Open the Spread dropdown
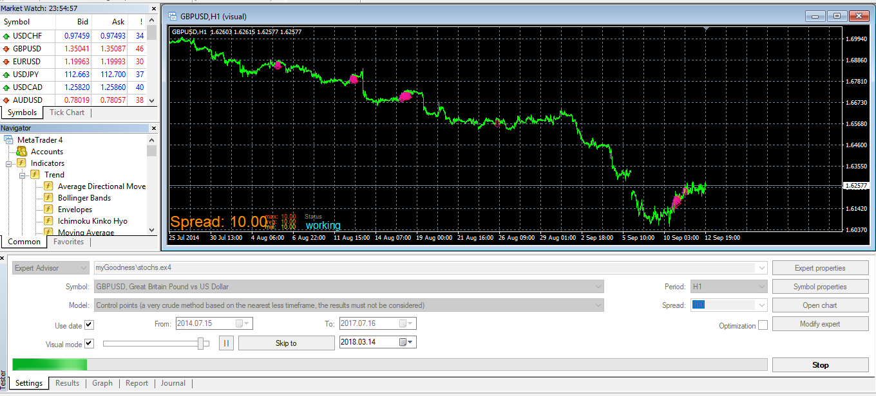This screenshot has width=876, height=396. [x=762, y=305]
